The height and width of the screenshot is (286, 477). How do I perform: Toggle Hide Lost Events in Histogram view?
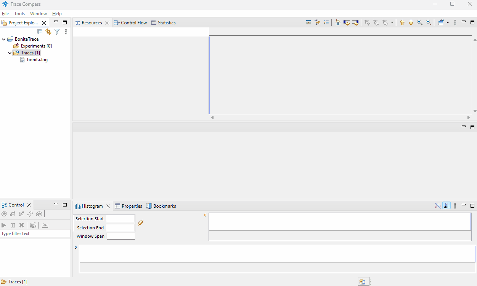(x=438, y=205)
